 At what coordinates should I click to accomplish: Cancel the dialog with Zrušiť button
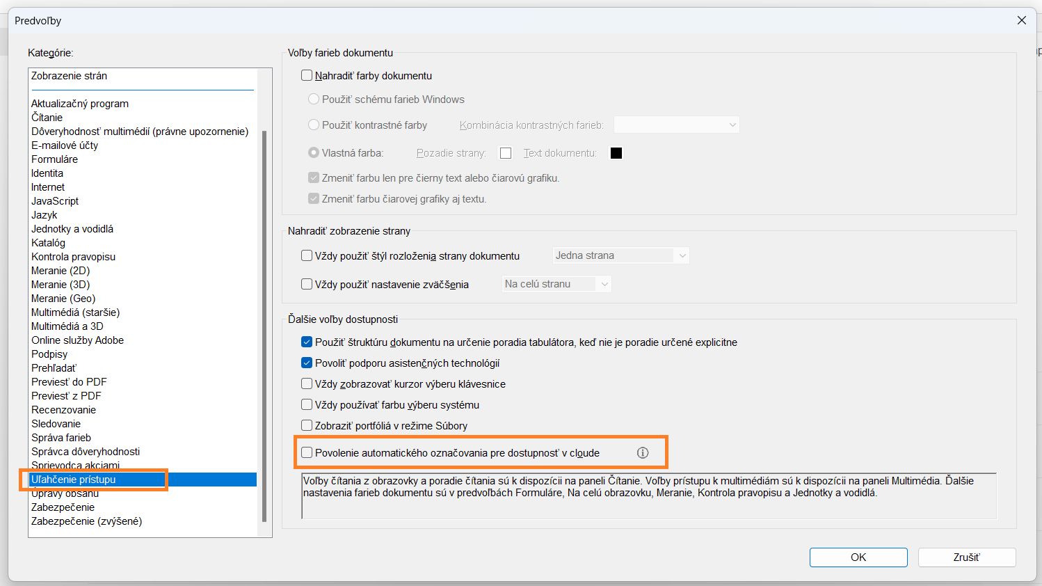pos(967,557)
